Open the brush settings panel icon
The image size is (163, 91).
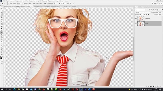tap(11, 4)
